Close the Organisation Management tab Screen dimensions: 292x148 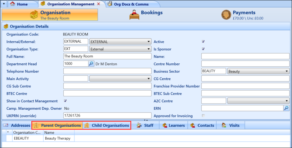(x=98, y=4)
